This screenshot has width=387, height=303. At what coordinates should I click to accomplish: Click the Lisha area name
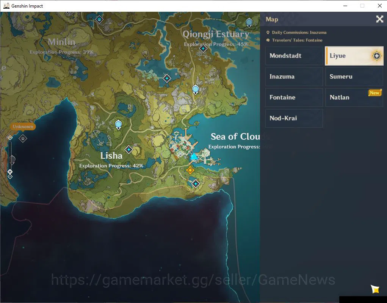(111, 156)
